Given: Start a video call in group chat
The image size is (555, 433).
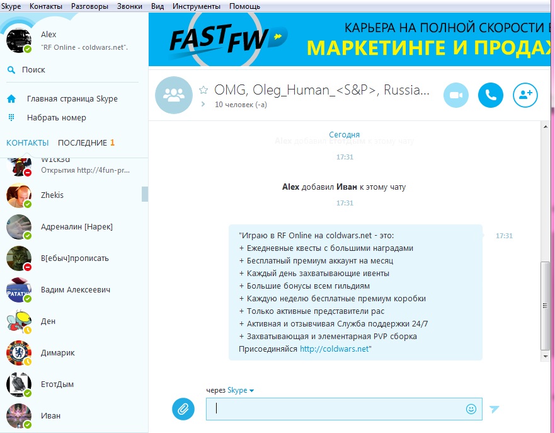Looking at the screenshot, I should click(456, 95).
